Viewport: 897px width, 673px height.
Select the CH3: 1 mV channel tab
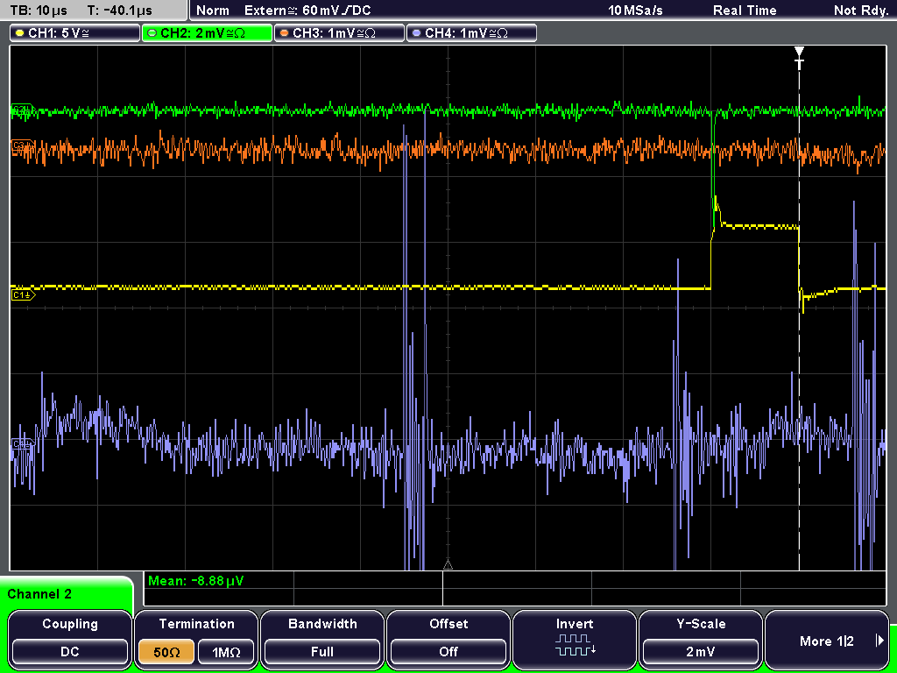pos(339,33)
